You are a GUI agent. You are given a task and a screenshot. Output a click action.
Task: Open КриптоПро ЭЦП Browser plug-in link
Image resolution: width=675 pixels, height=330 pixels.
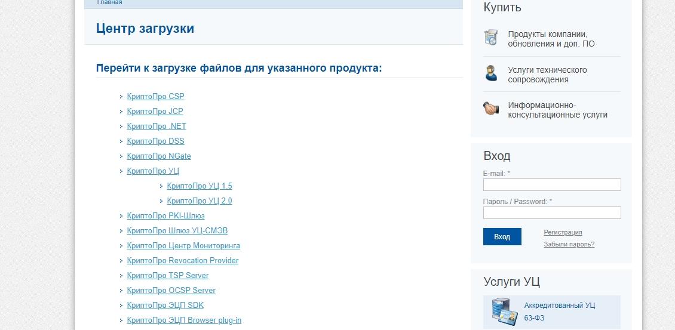pos(184,320)
